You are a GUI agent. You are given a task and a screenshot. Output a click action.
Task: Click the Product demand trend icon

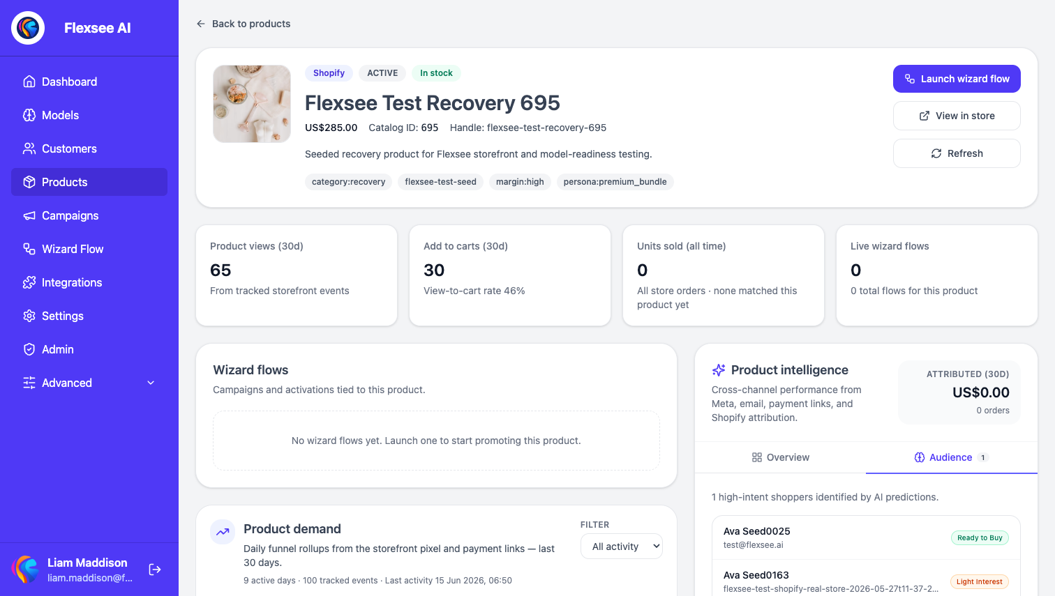pos(223,532)
